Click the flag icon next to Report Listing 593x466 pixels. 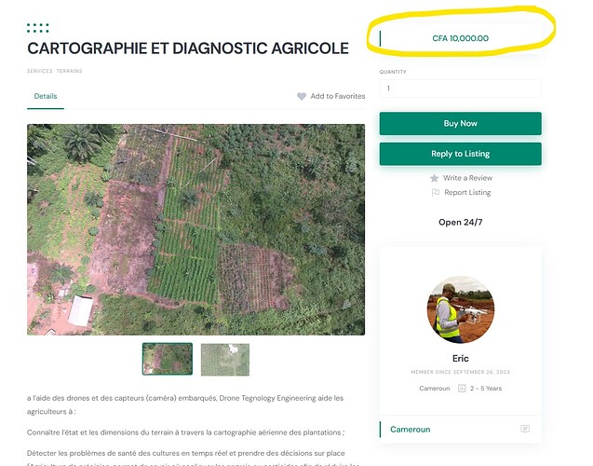pos(436,193)
